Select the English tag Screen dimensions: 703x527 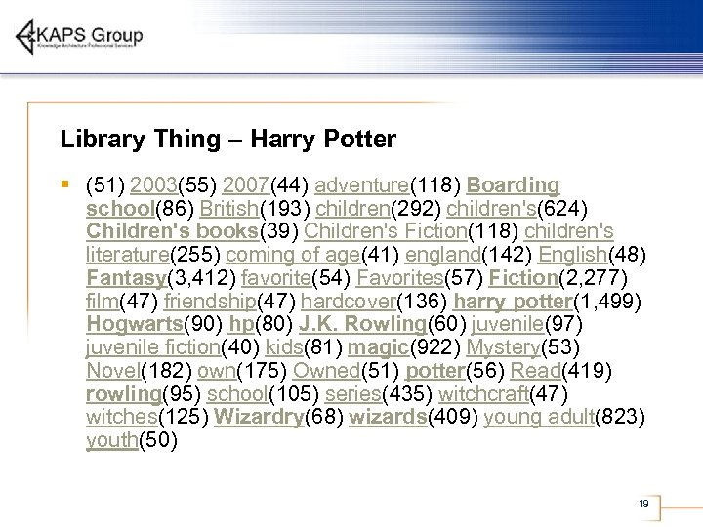572,255
